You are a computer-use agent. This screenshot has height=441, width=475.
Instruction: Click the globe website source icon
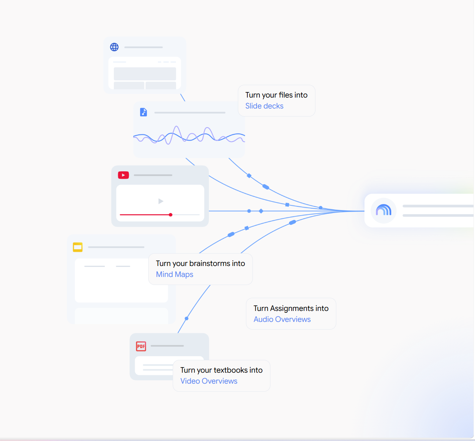[x=114, y=47]
